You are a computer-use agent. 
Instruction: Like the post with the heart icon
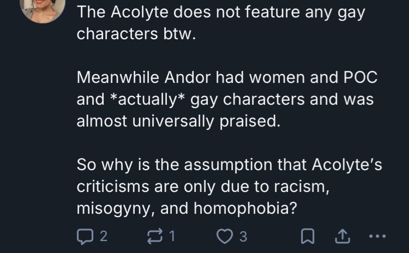click(x=224, y=236)
